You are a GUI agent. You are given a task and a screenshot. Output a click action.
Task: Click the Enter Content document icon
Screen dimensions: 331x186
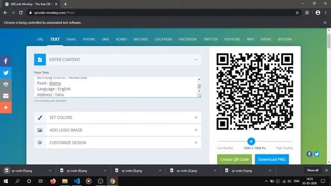(40, 60)
